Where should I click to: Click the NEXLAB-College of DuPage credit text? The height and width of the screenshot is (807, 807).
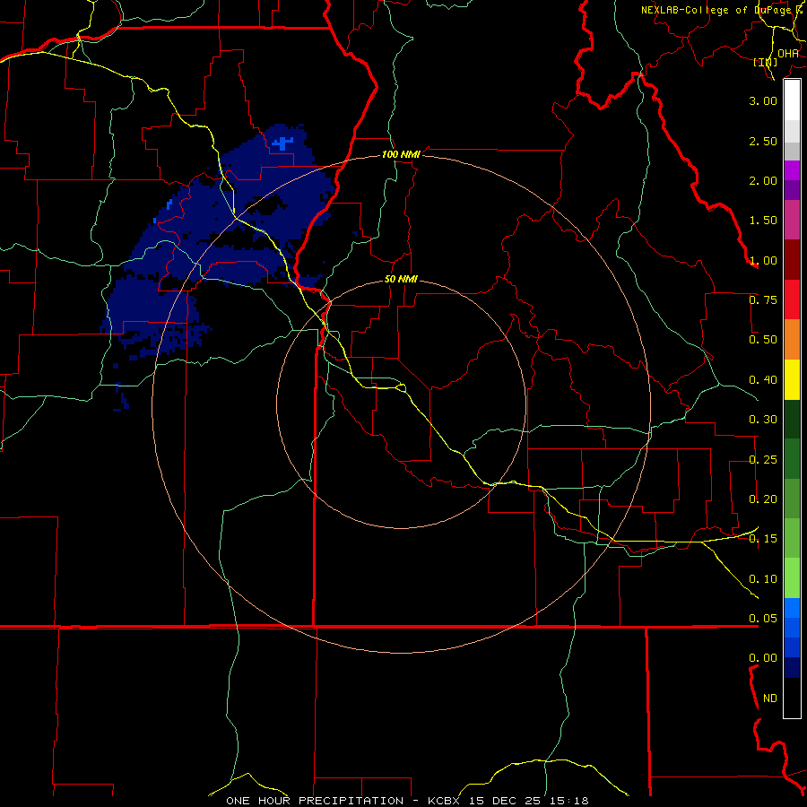(723, 10)
